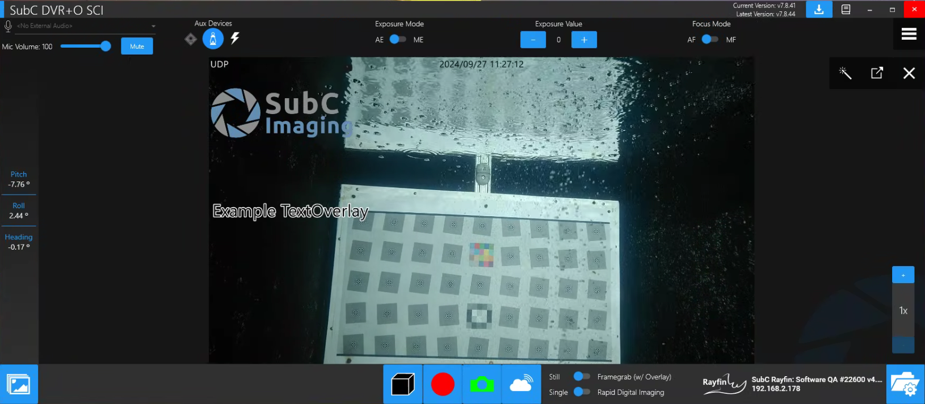Toggle Single and Rapid Digital Imaging switch
The image size is (925, 404).
coord(582,392)
